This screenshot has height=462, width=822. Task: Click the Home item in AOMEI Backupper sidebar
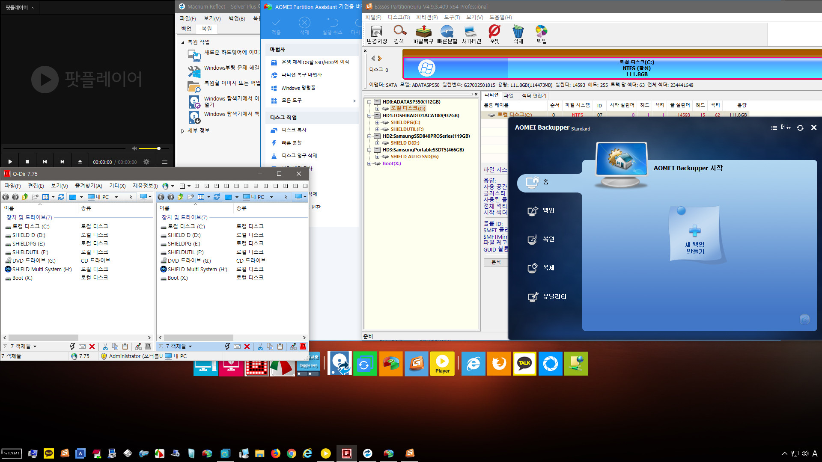[x=550, y=182]
